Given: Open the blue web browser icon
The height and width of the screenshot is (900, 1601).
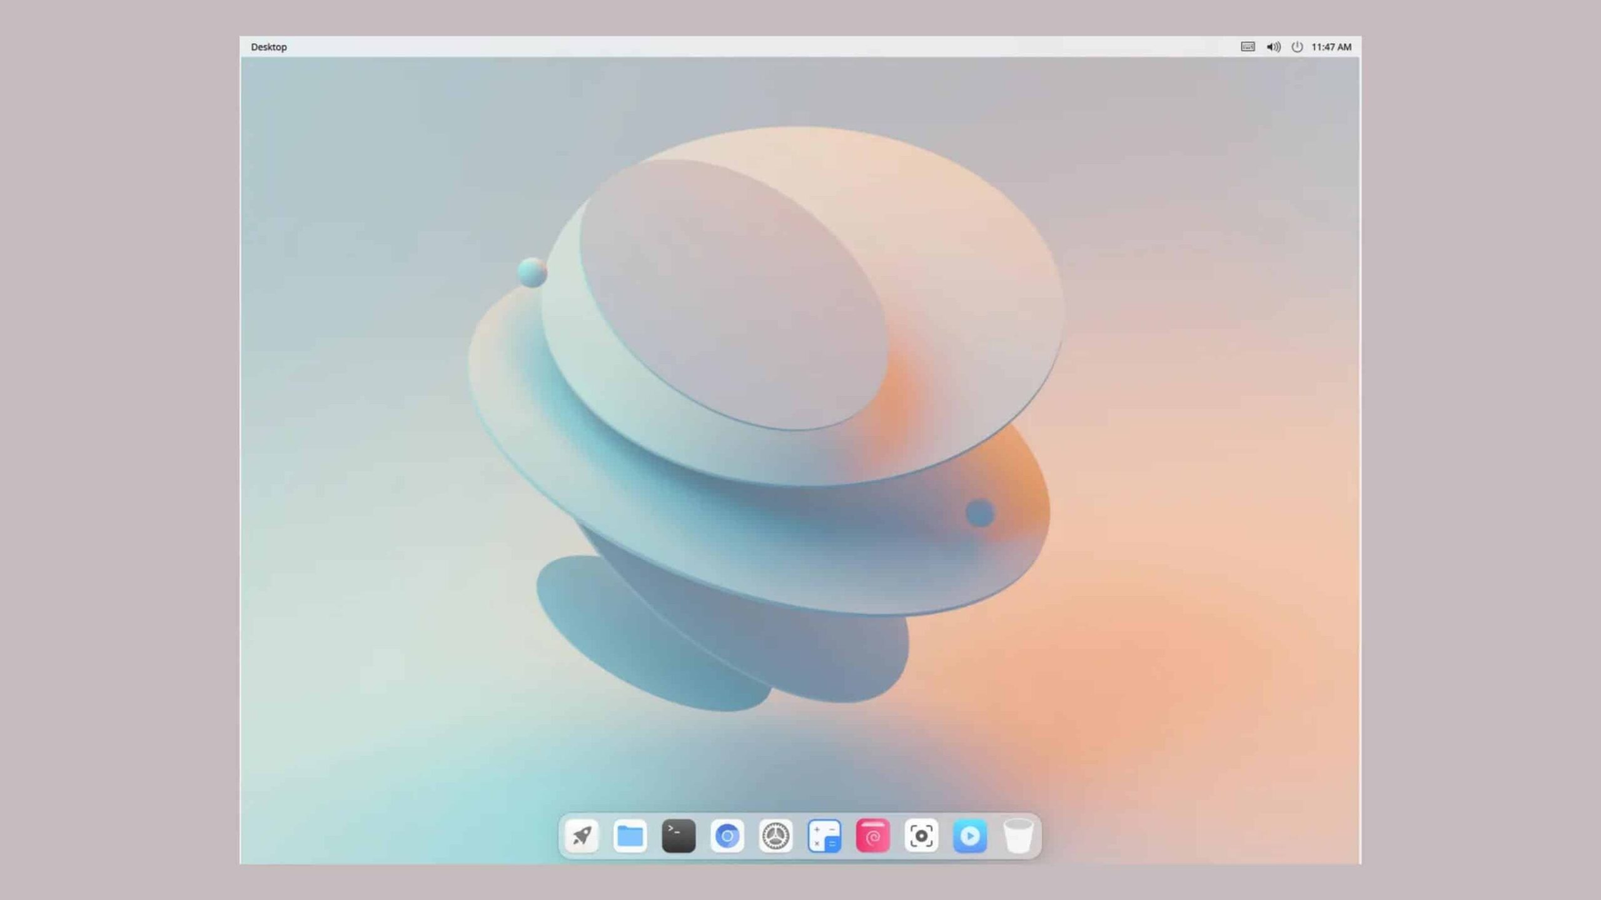Looking at the screenshot, I should pos(727,836).
